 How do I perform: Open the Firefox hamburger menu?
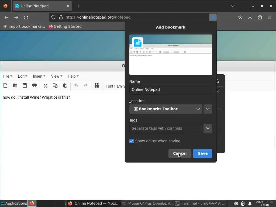click(x=270, y=17)
